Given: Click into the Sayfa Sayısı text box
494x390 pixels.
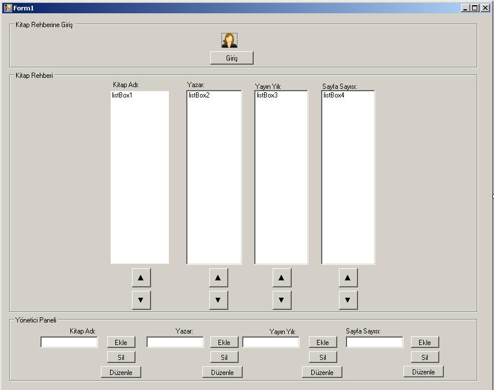Looking at the screenshot, I should point(374,342).
